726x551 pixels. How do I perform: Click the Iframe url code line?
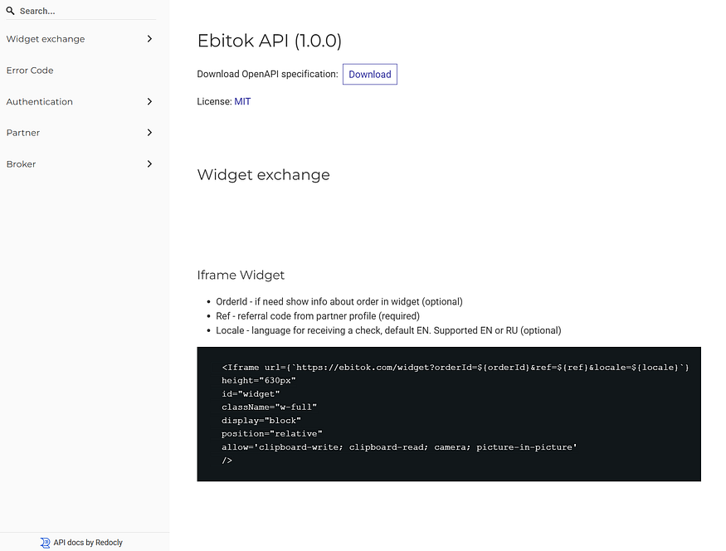[456, 367]
